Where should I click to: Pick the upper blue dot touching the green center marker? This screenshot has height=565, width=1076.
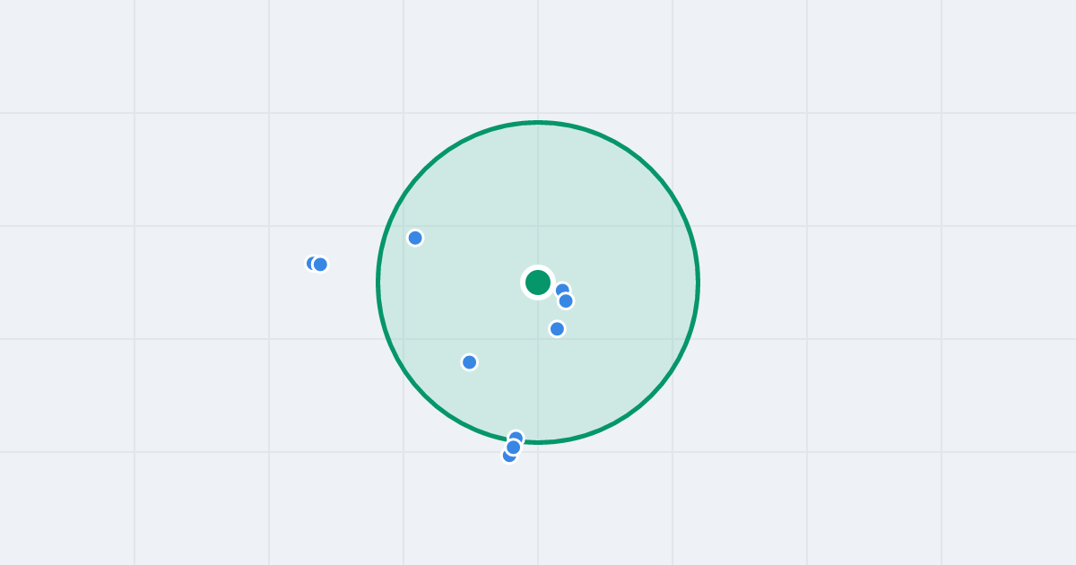[562, 291]
